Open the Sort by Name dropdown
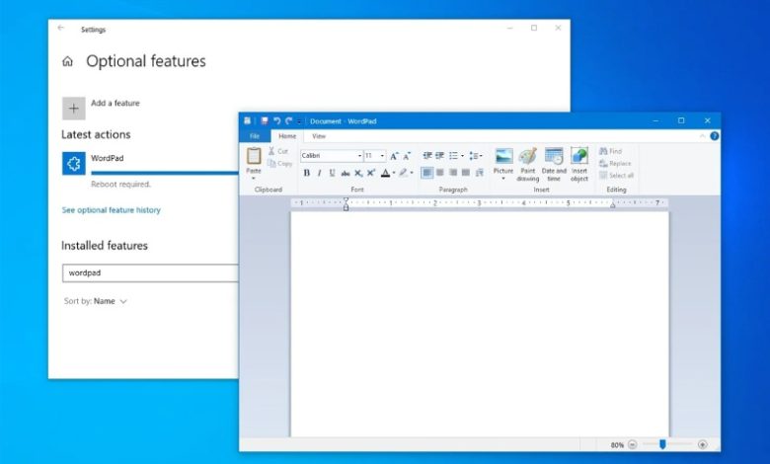 96,301
